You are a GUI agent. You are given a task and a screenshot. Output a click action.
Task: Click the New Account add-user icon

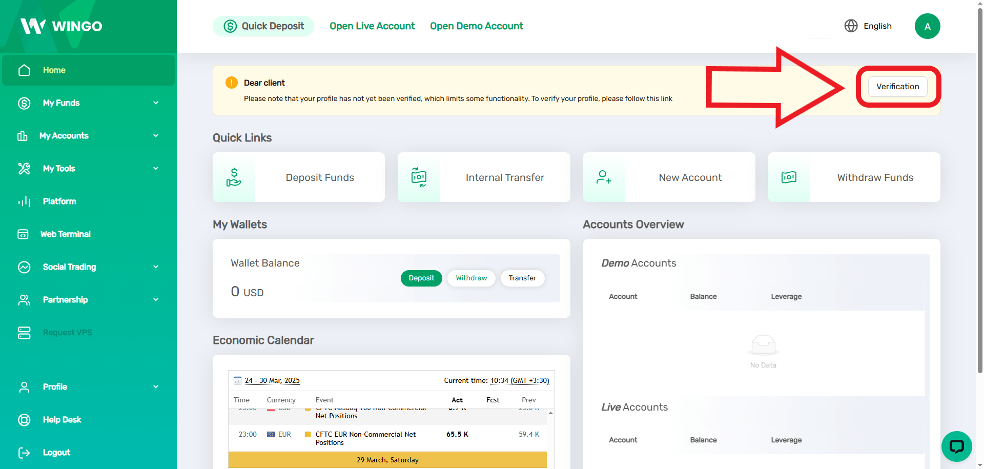click(604, 177)
